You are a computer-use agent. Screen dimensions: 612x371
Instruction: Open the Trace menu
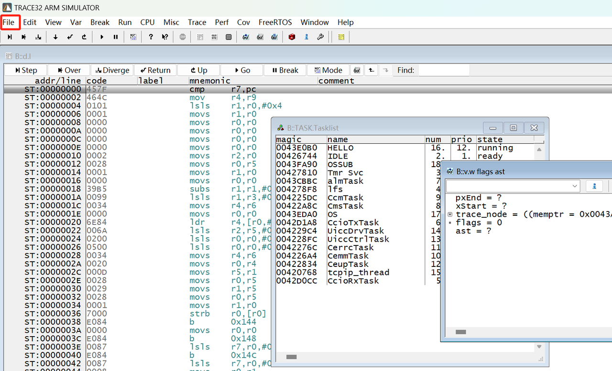pyautogui.click(x=197, y=22)
